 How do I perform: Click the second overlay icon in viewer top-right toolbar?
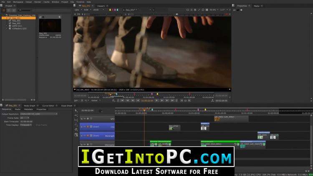pyautogui.click(x=192, y=10)
